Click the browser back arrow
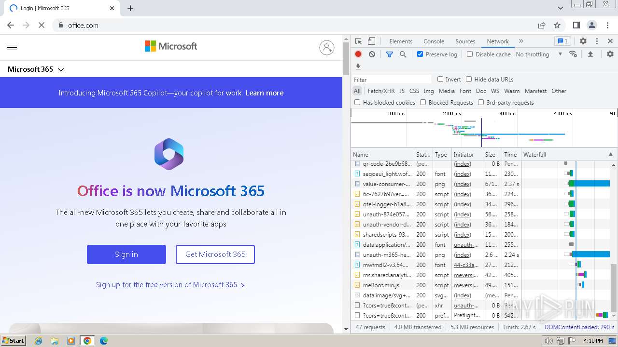 (11, 25)
